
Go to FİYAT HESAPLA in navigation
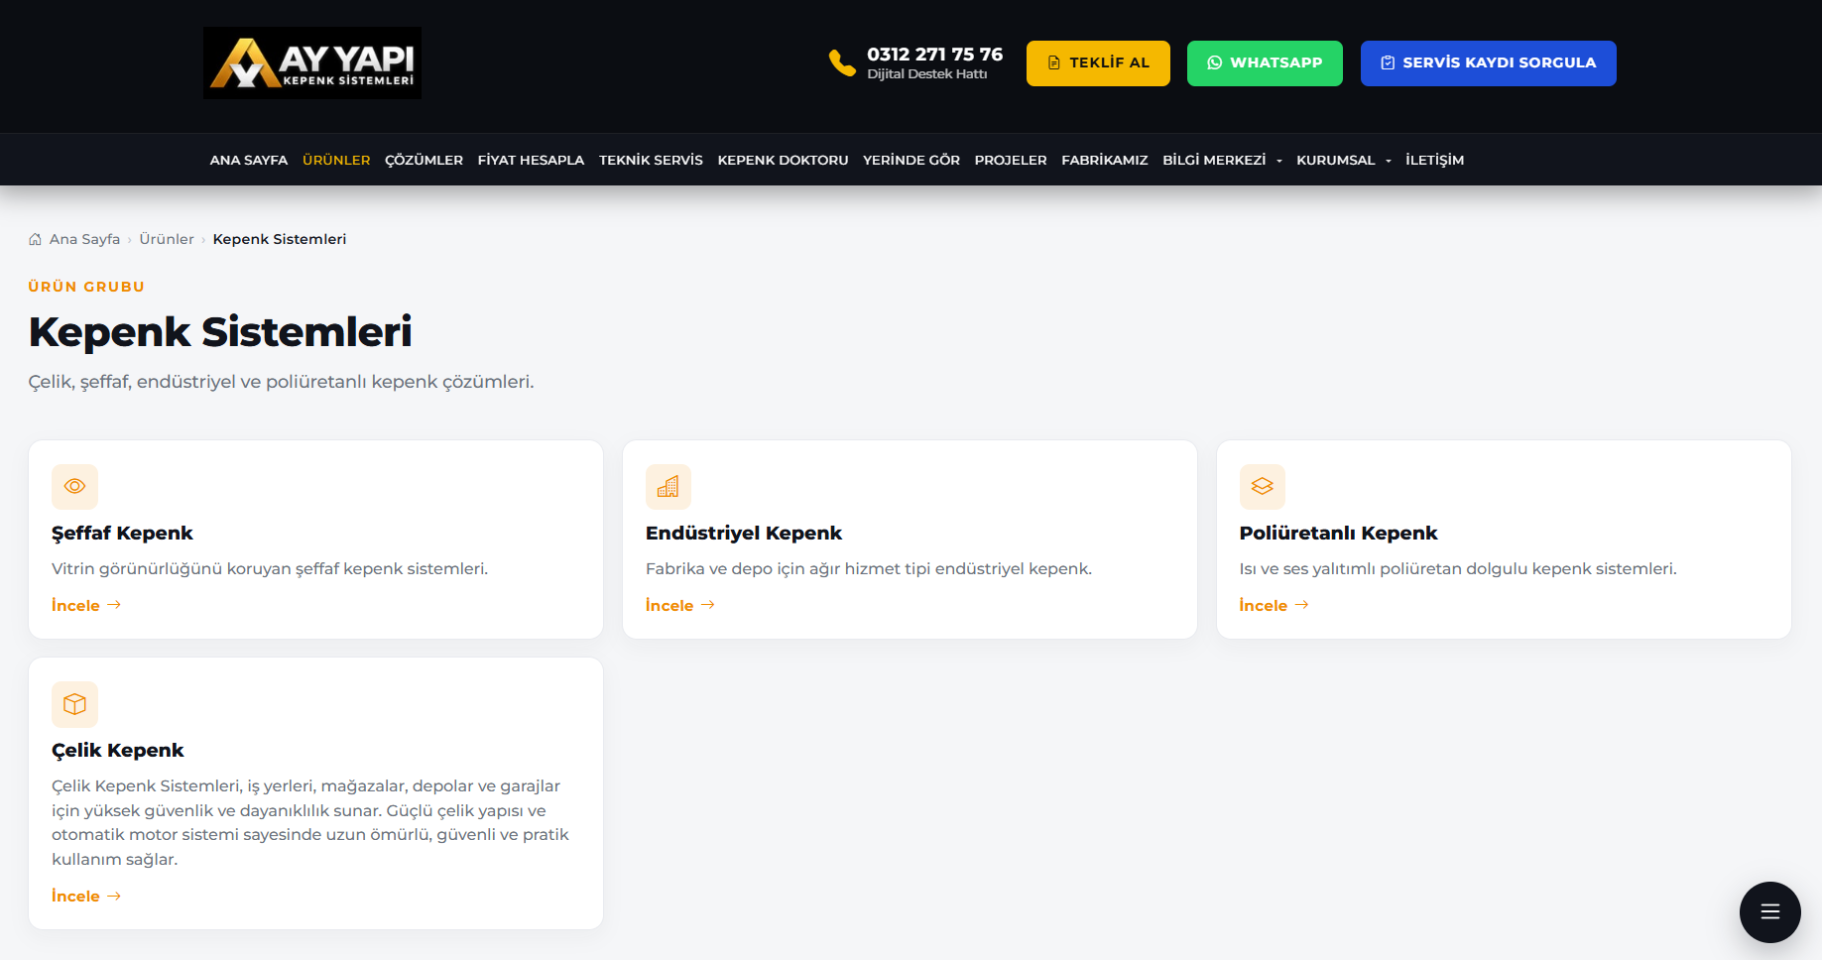pyautogui.click(x=531, y=160)
